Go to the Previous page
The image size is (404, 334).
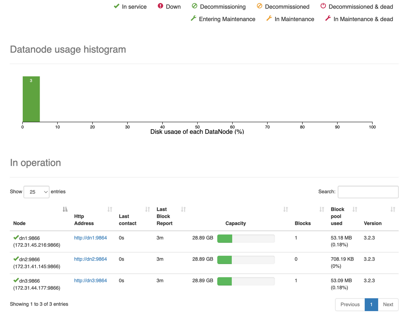click(350, 305)
